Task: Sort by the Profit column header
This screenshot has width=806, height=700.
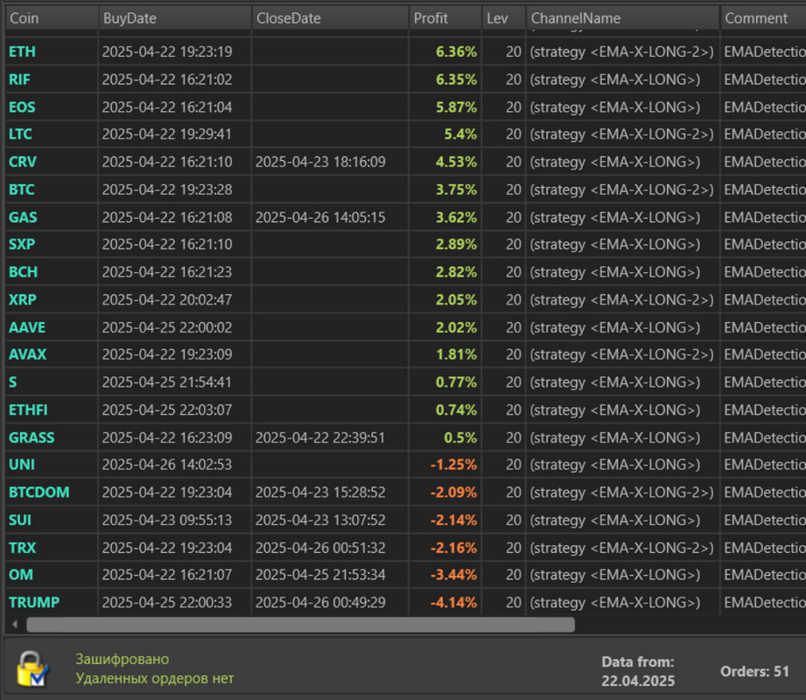Action: [445, 18]
